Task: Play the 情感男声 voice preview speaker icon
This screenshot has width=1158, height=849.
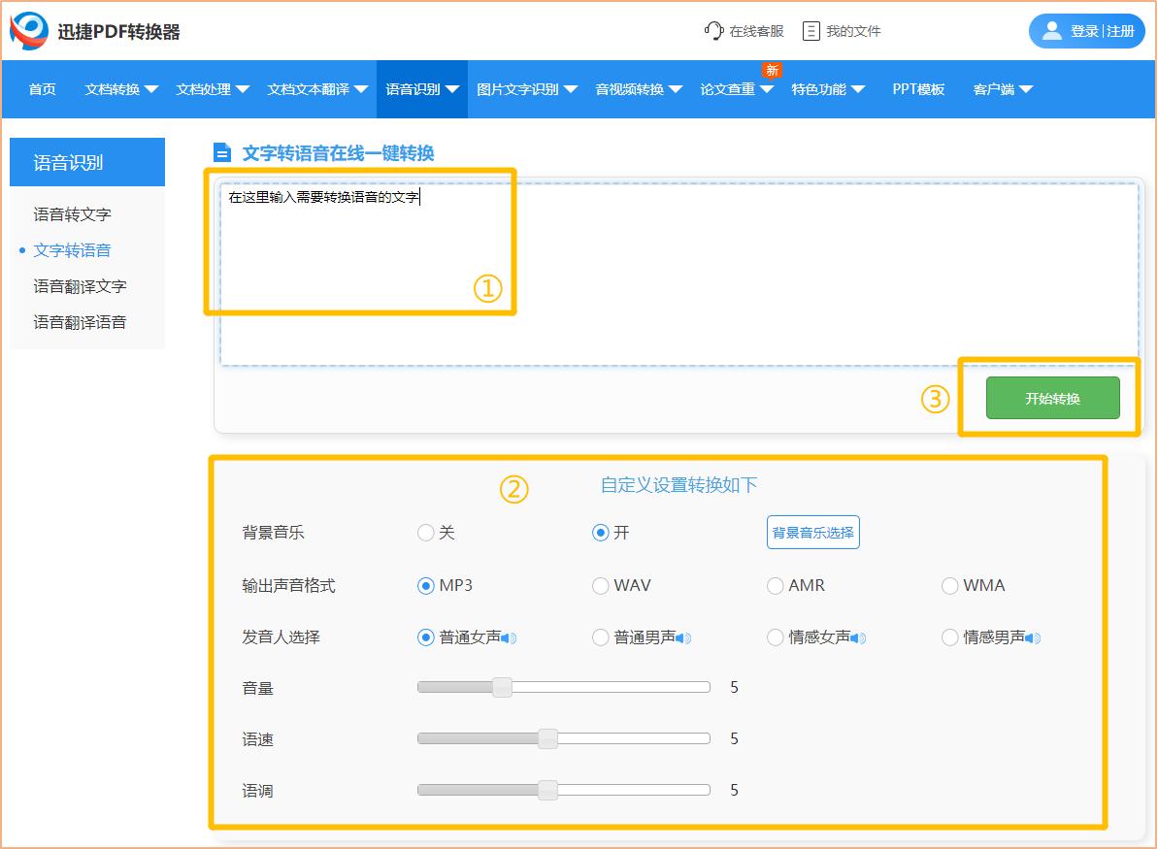Action: (x=1033, y=637)
